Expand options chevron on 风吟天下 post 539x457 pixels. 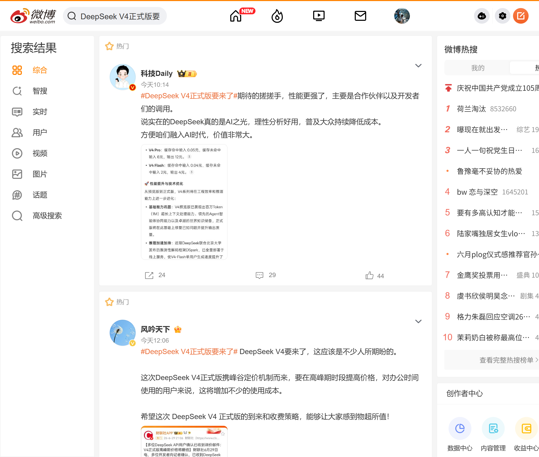coord(418,322)
